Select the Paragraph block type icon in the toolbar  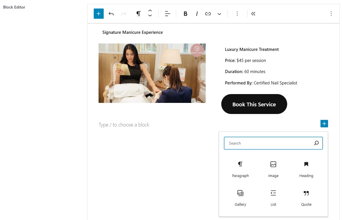tap(138, 13)
